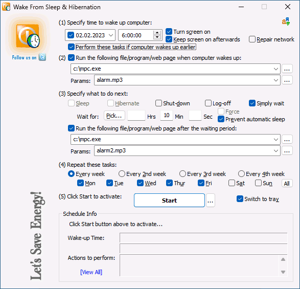The image size is (300, 289).
Task: Expand the after-wait program path dropdown
Action: click(x=275, y=140)
